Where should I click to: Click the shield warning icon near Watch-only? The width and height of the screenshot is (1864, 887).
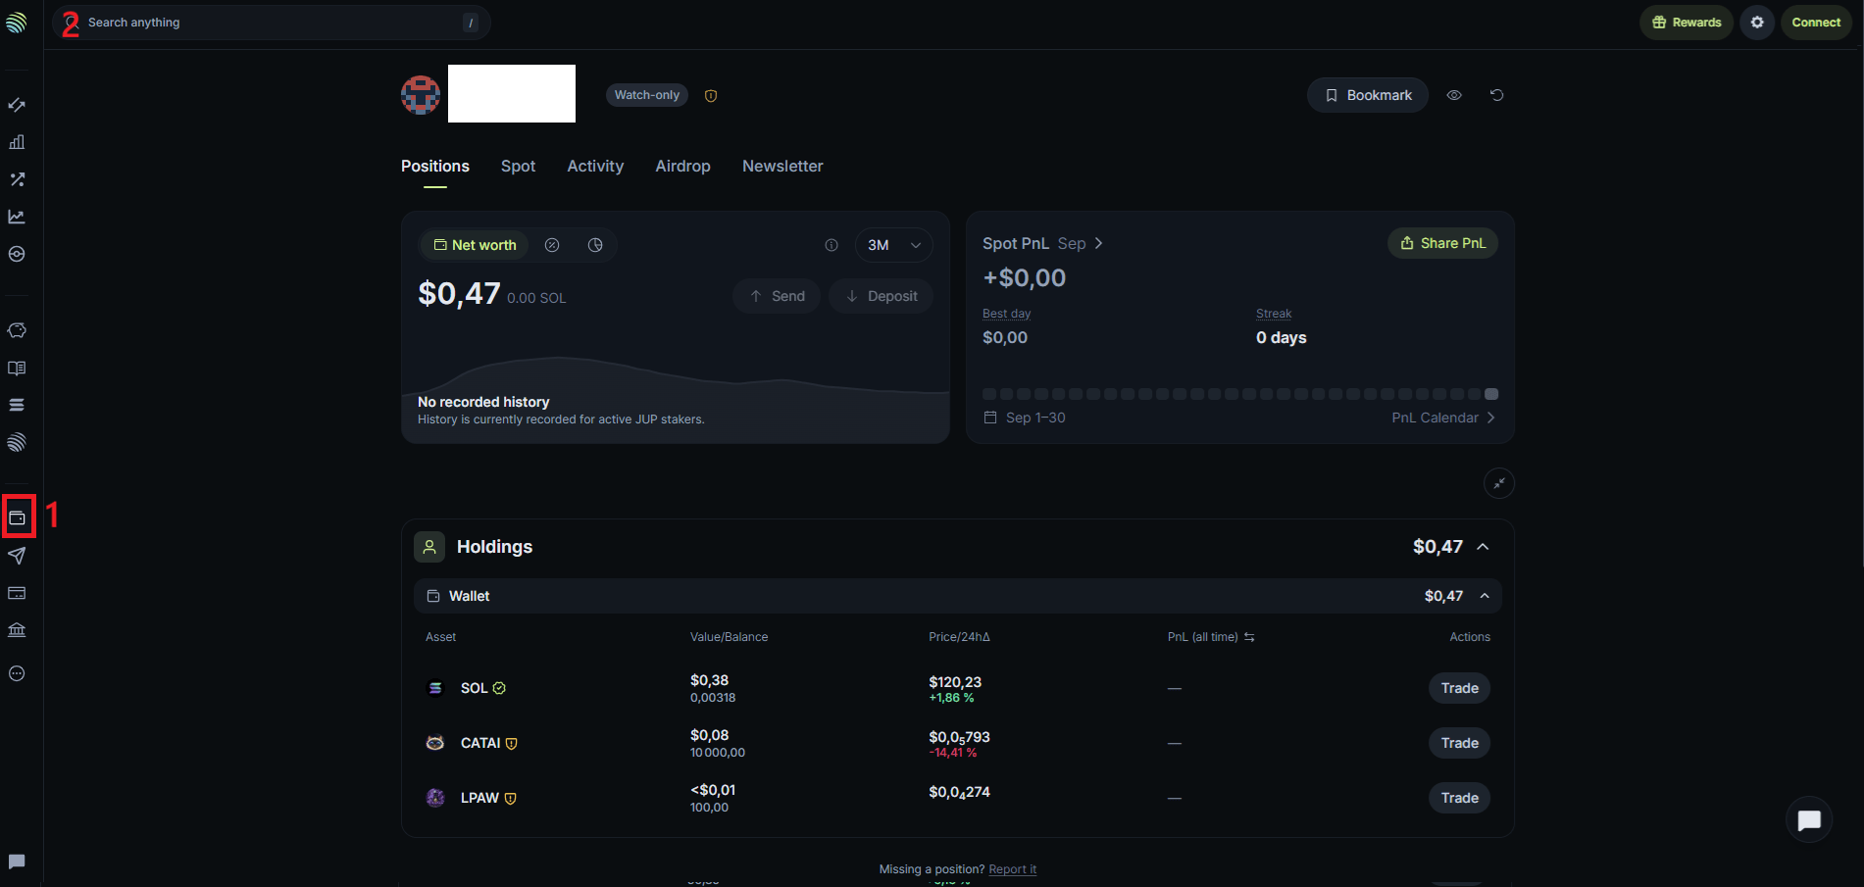point(711,96)
